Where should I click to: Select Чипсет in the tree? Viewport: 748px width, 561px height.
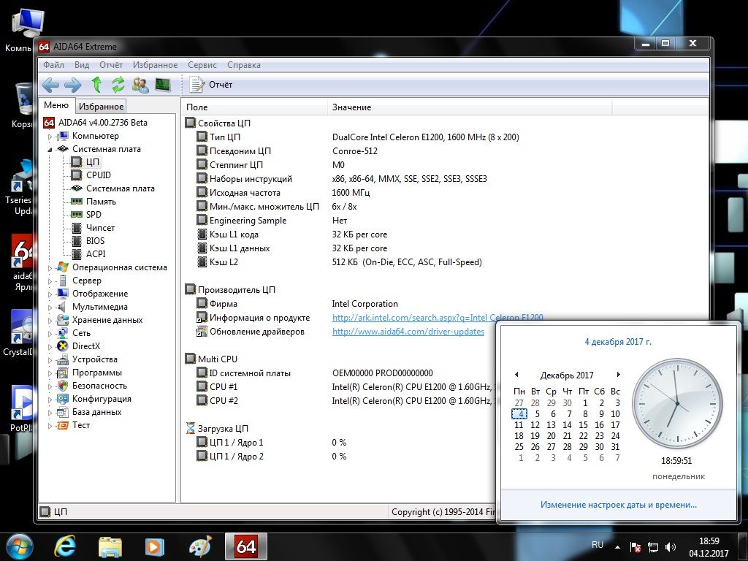(x=100, y=228)
